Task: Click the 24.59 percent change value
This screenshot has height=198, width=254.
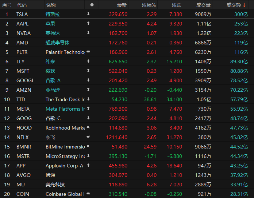Action: click(150, 147)
